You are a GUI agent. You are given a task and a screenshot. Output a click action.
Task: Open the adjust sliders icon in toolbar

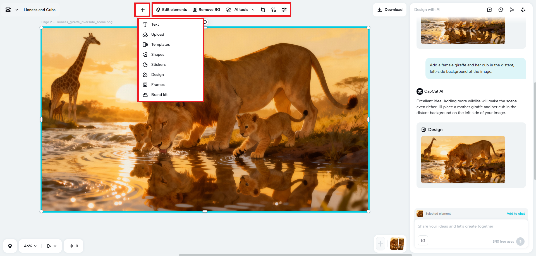[x=284, y=10]
